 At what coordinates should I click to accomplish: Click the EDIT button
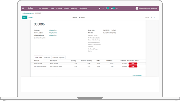point(25,17)
